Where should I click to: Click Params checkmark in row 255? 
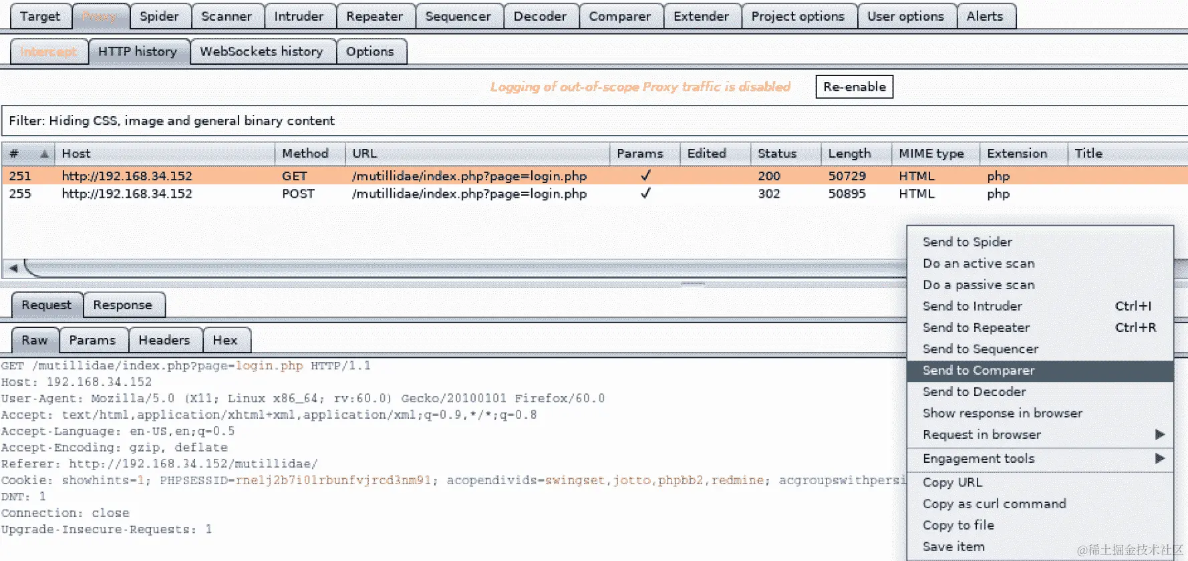pyautogui.click(x=645, y=194)
